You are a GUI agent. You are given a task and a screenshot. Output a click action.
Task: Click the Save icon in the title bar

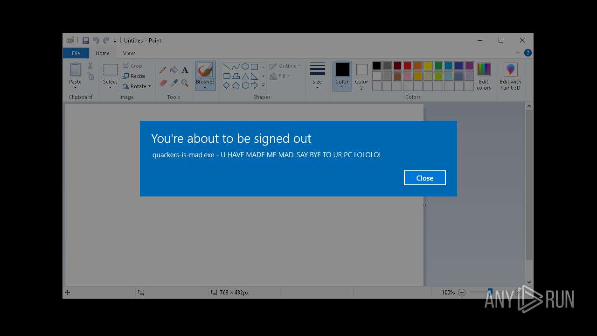coord(86,41)
